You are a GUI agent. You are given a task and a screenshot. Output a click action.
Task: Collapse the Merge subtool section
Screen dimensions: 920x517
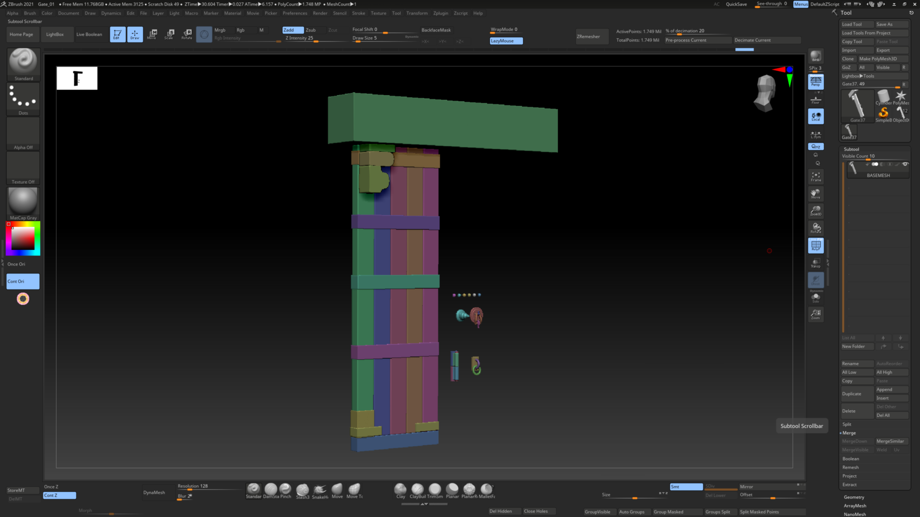click(x=849, y=433)
